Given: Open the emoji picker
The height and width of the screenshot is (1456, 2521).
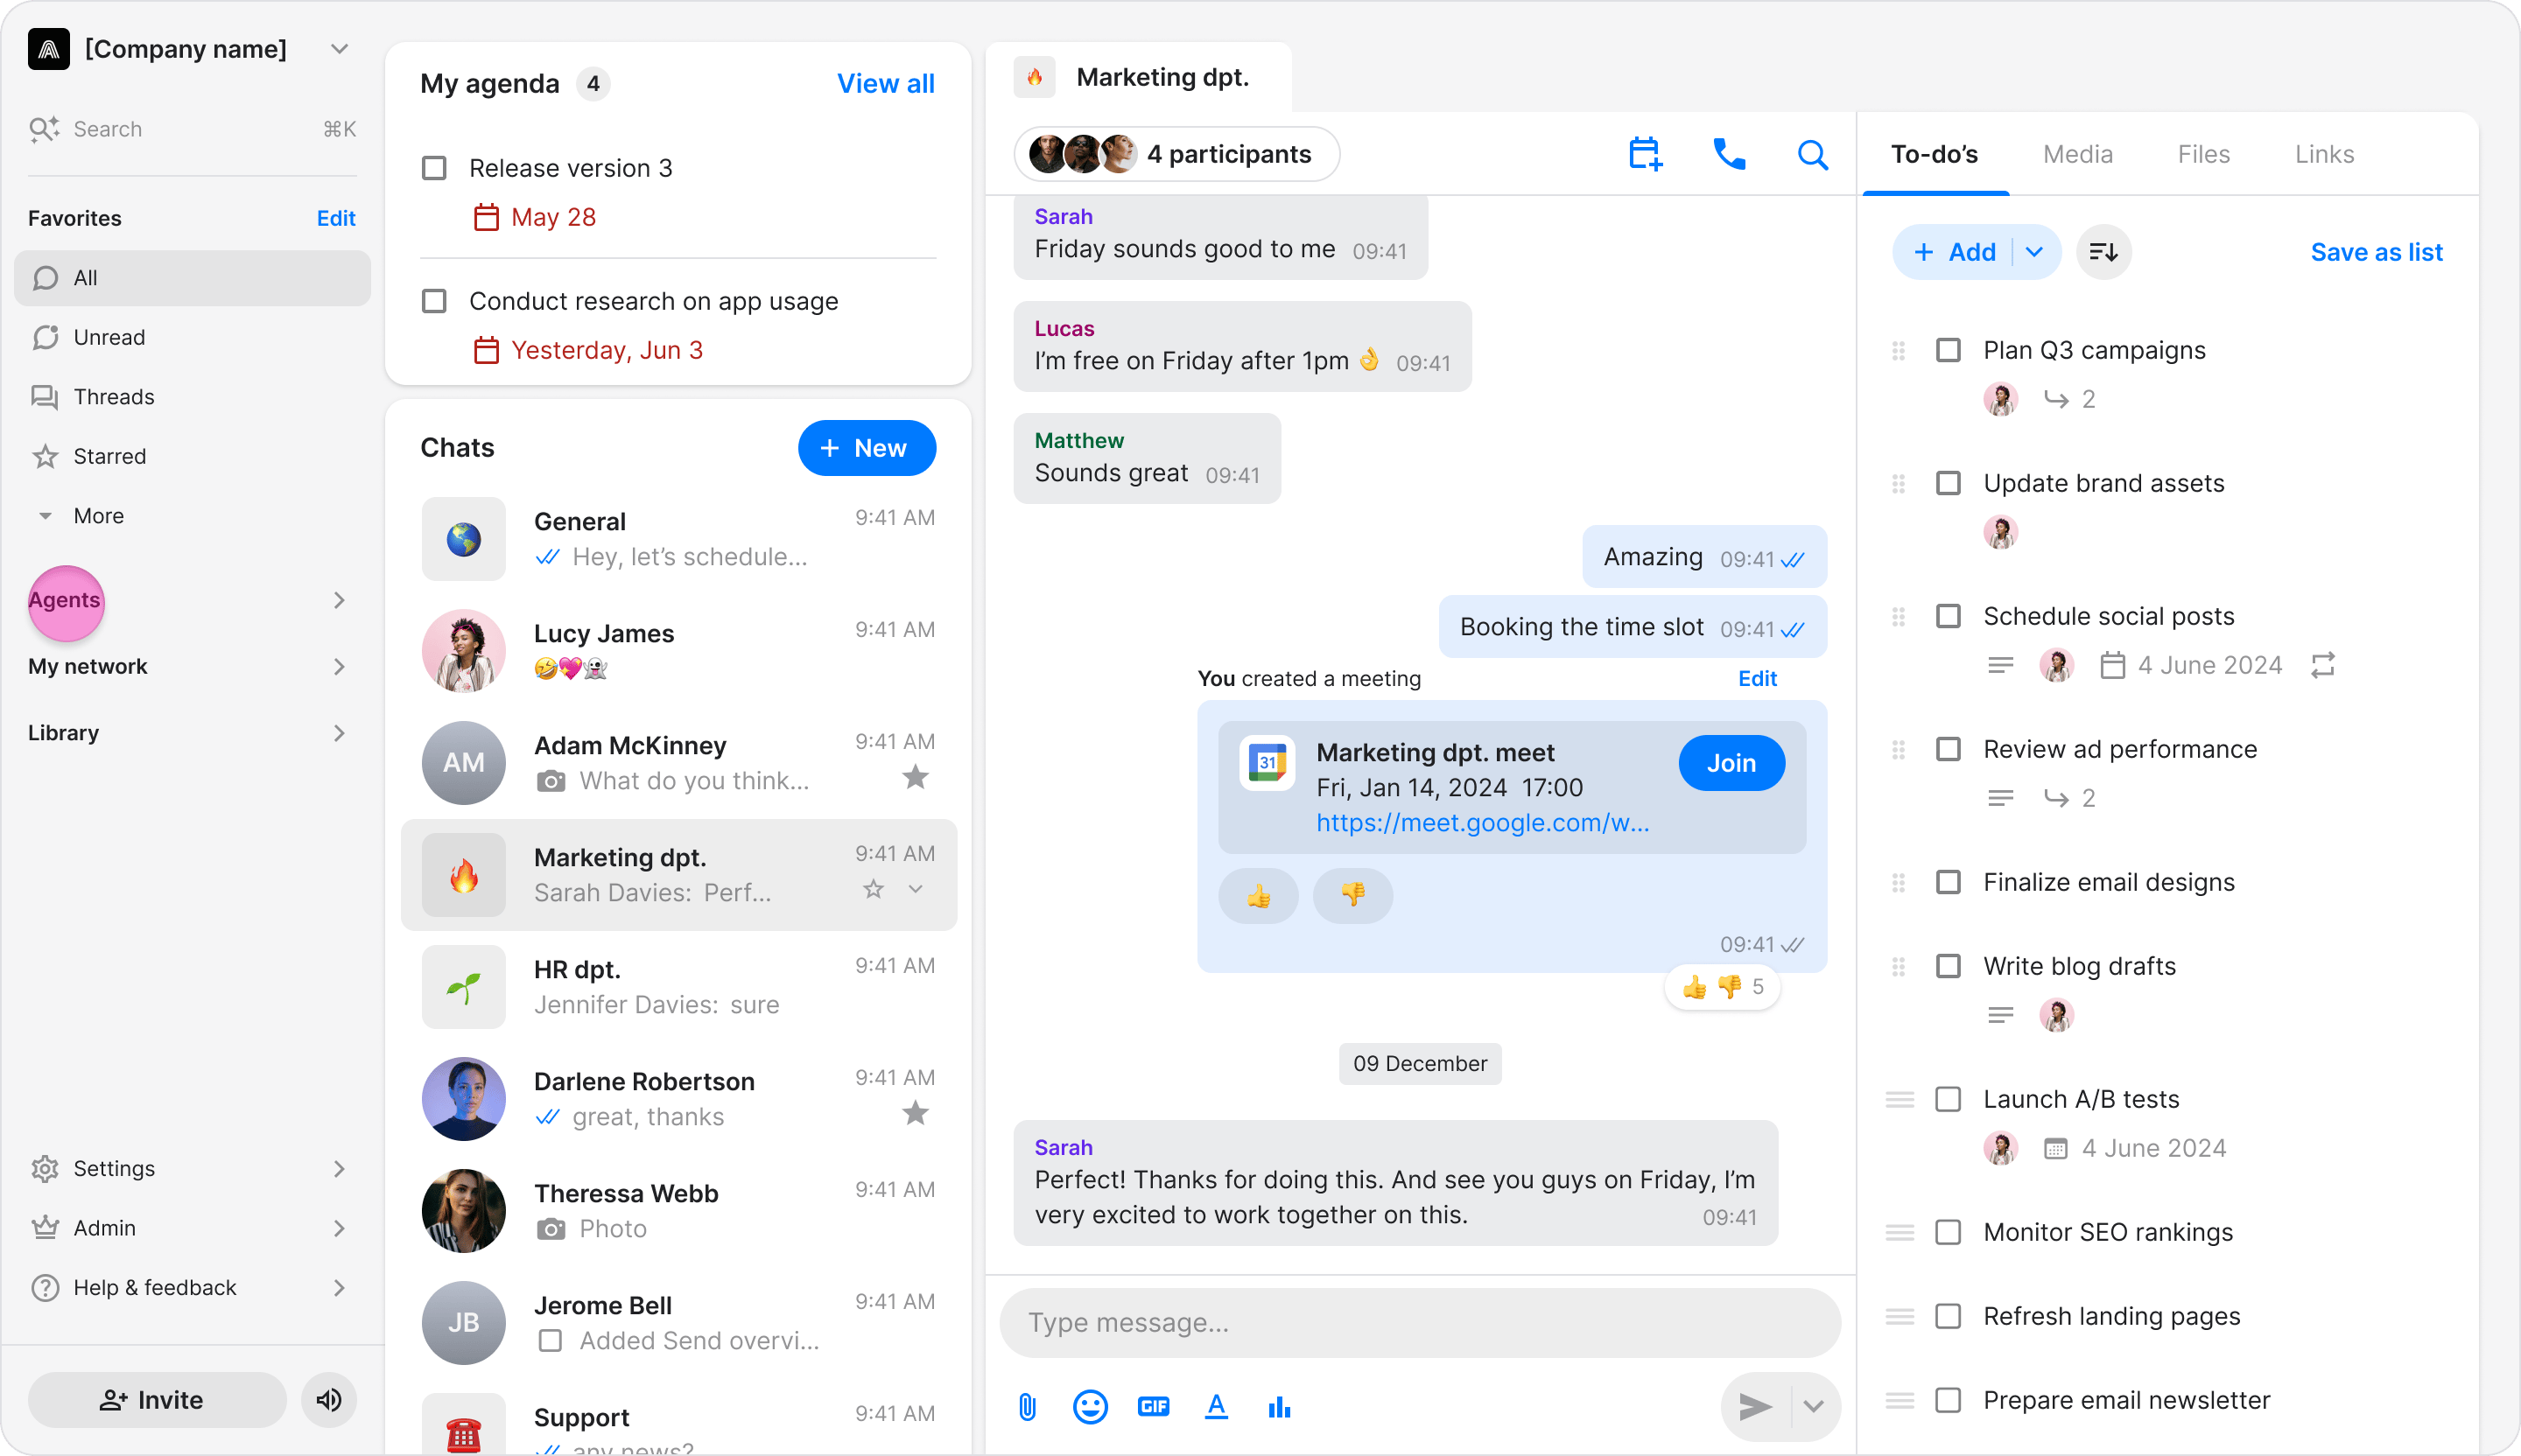Looking at the screenshot, I should pos(1091,1407).
